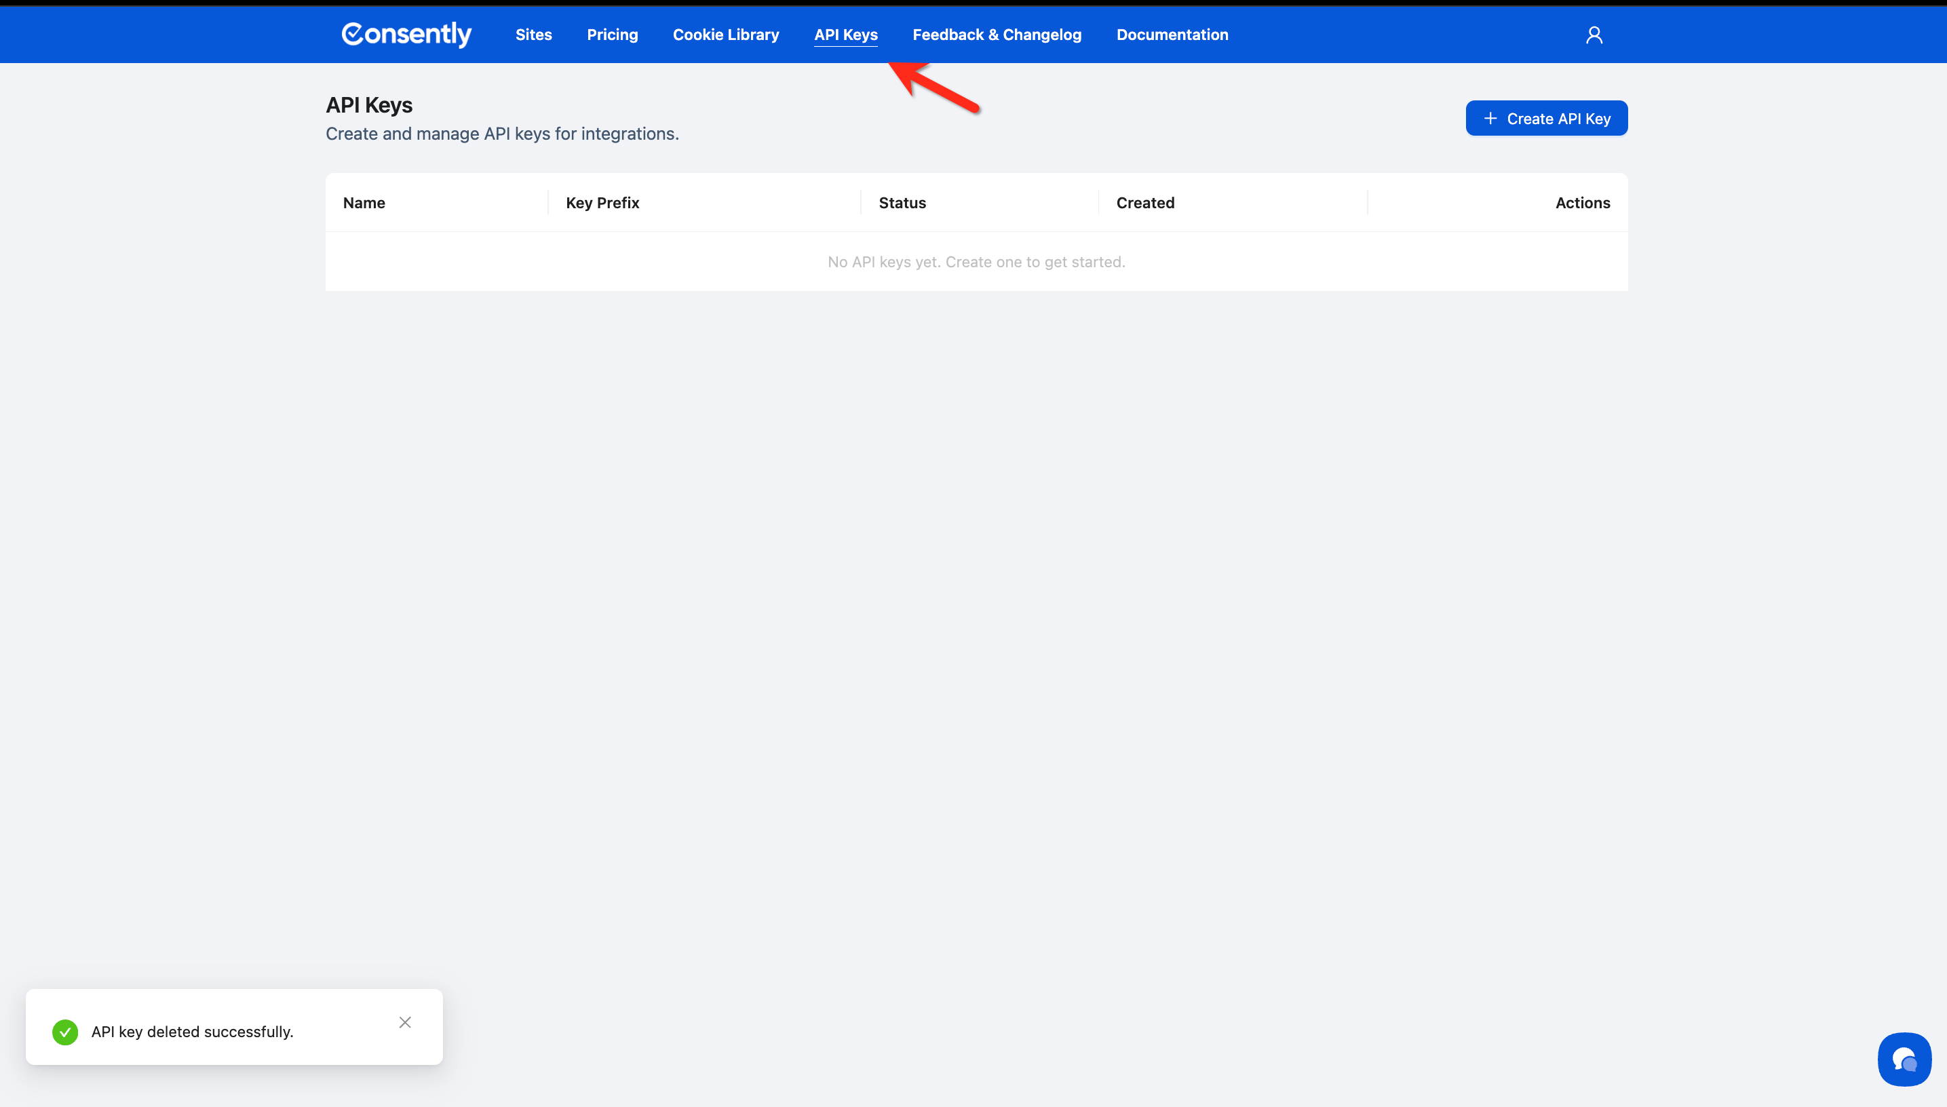Click the empty table placeholder message
This screenshot has height=1107, width=1947.
pyautogui.click(x=976, y=262)
